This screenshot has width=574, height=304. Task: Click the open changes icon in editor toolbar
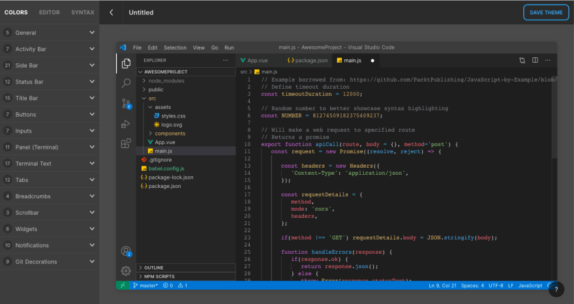tap(522, 61)
